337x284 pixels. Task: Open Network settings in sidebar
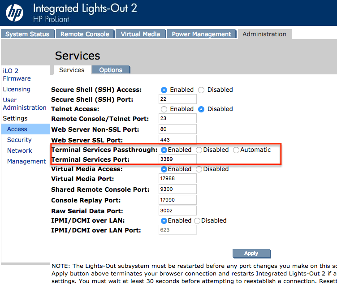coord(20,151)
